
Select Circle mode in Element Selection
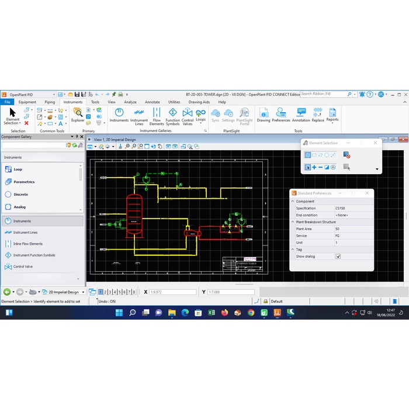click(327, 155)
